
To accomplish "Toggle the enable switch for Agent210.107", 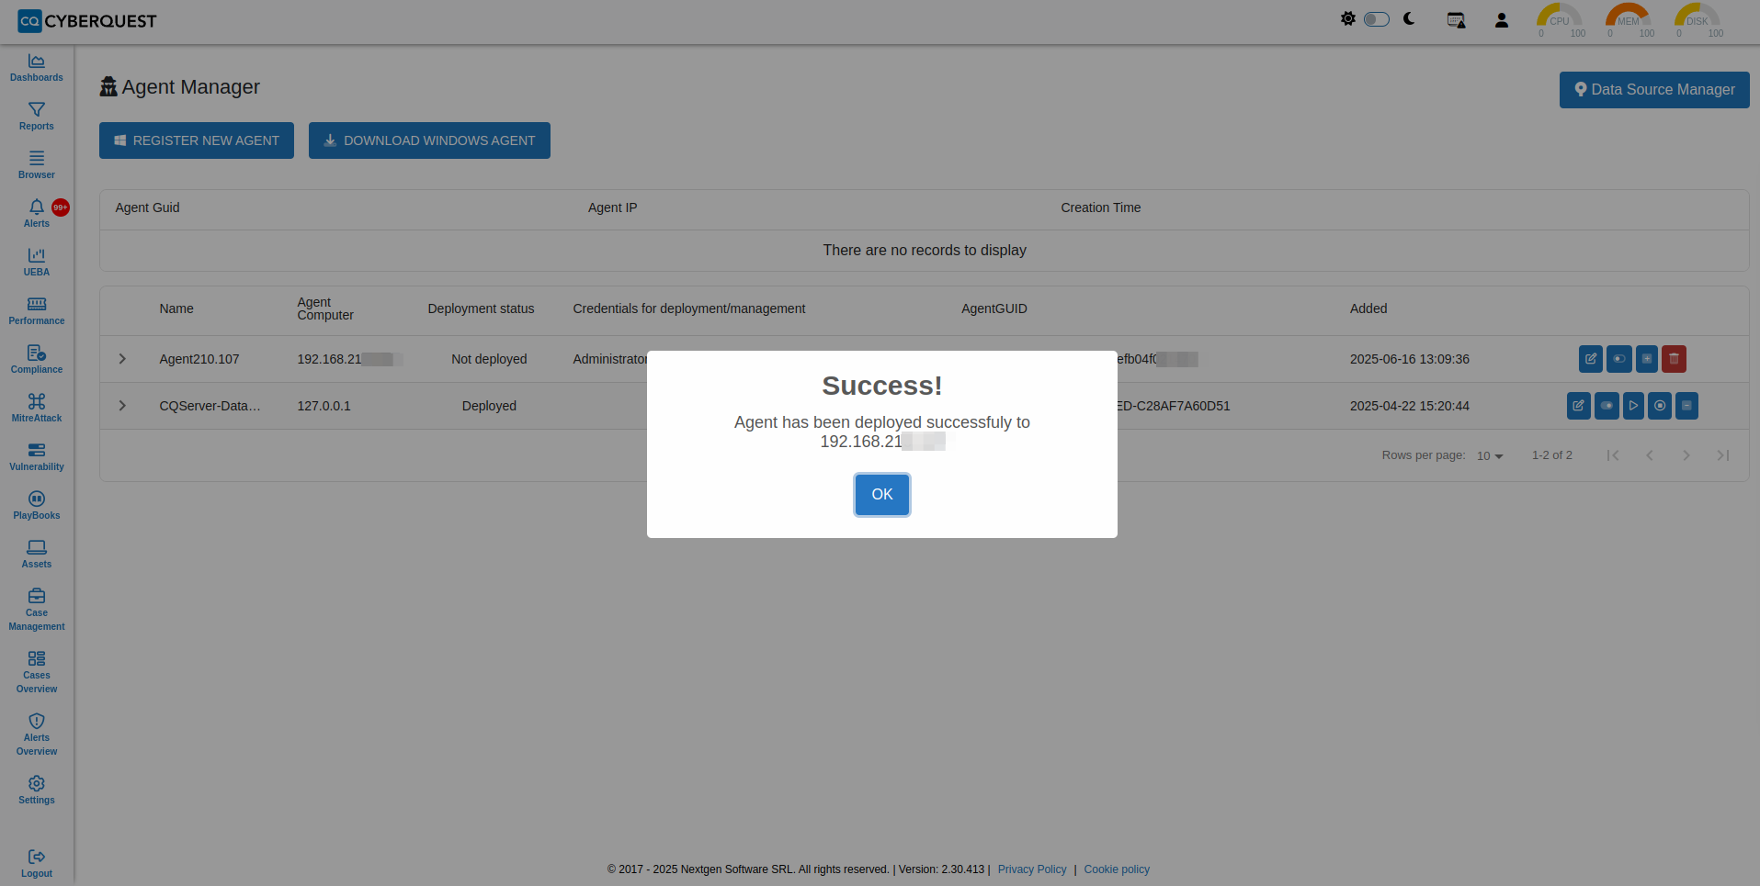I will click(1618, 359).
